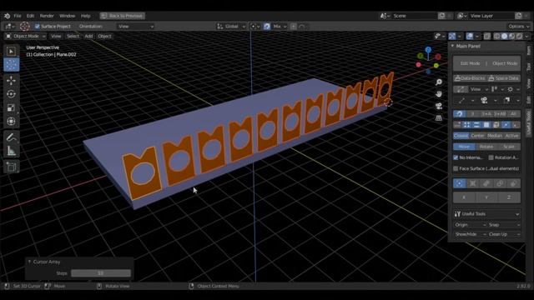Click Steps value field in Cursor Array
The height and width of the screenshot is (300, 534).
[x=101, y=273]
